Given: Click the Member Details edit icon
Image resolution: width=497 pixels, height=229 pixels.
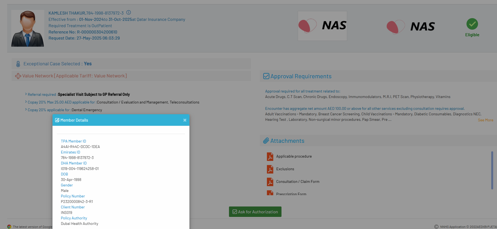Looking at the screenshot, I should [x=57, y=120].
